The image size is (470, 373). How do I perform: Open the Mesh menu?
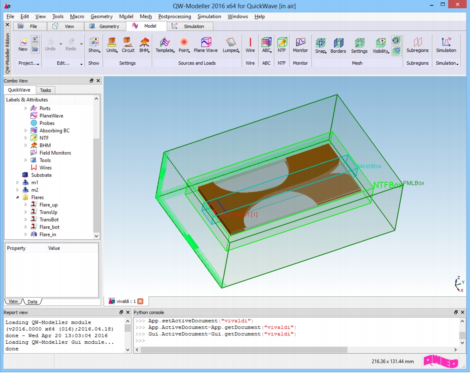146,17
